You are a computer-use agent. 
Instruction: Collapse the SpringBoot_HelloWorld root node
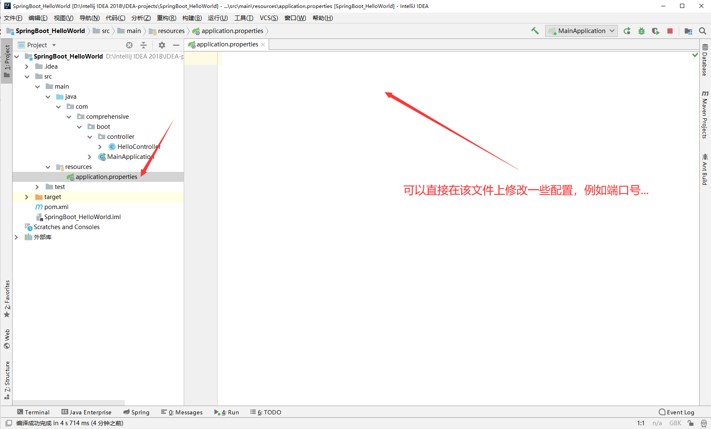point(17,56)
